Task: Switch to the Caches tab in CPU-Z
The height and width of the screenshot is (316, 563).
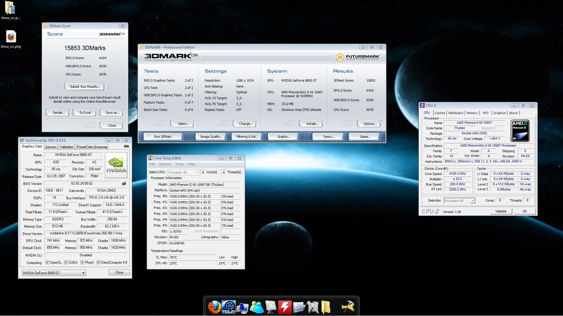Action: (x=440, y=113)
